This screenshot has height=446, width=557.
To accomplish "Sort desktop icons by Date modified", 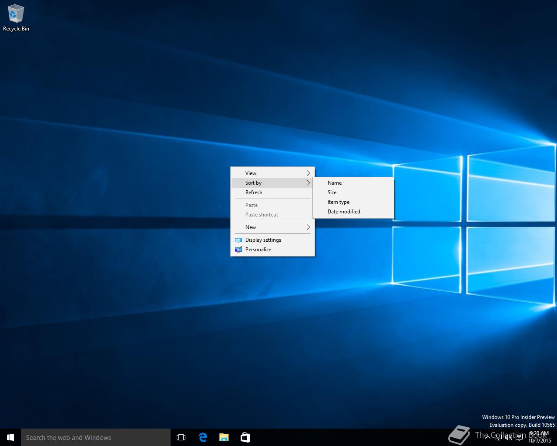I will [x=353, y=211].
